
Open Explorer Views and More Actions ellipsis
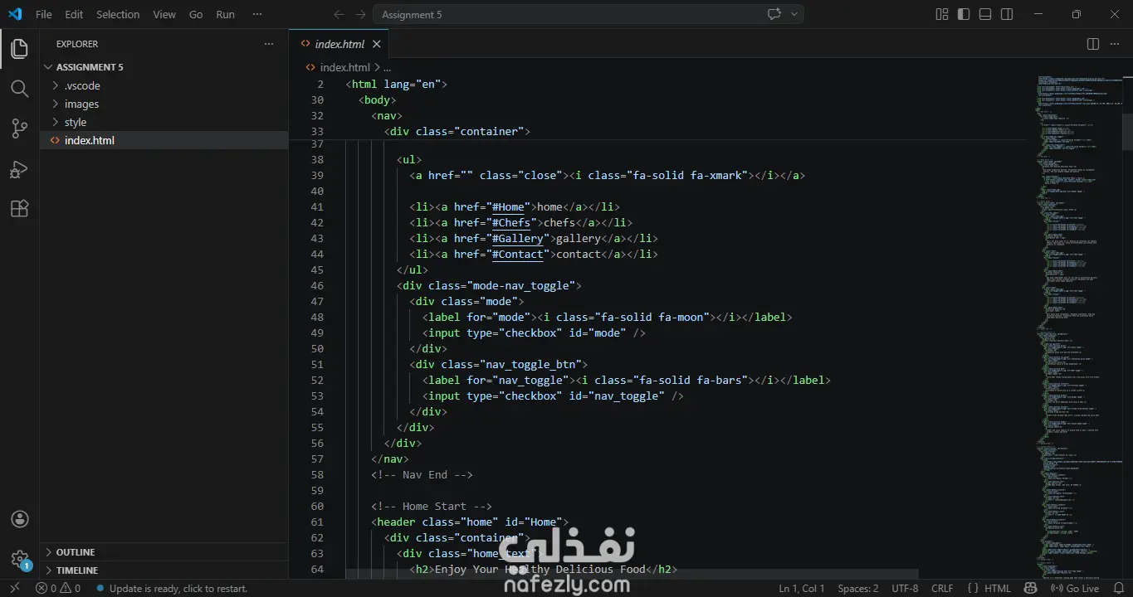(268, 44)
